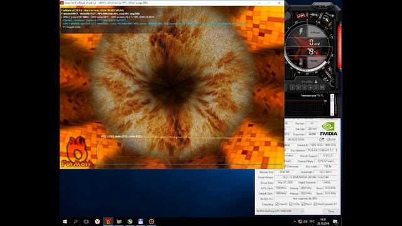Toggle the CUDA checkbox in GPU-Z
Image resolution: width=402 pixels, height=226 pixels.
(291, 204)
